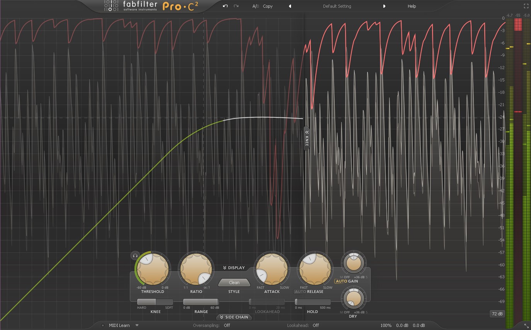The width and height of the screenshot is (531, 330).
Task: Open the Help menu
Action: point(412,6)
